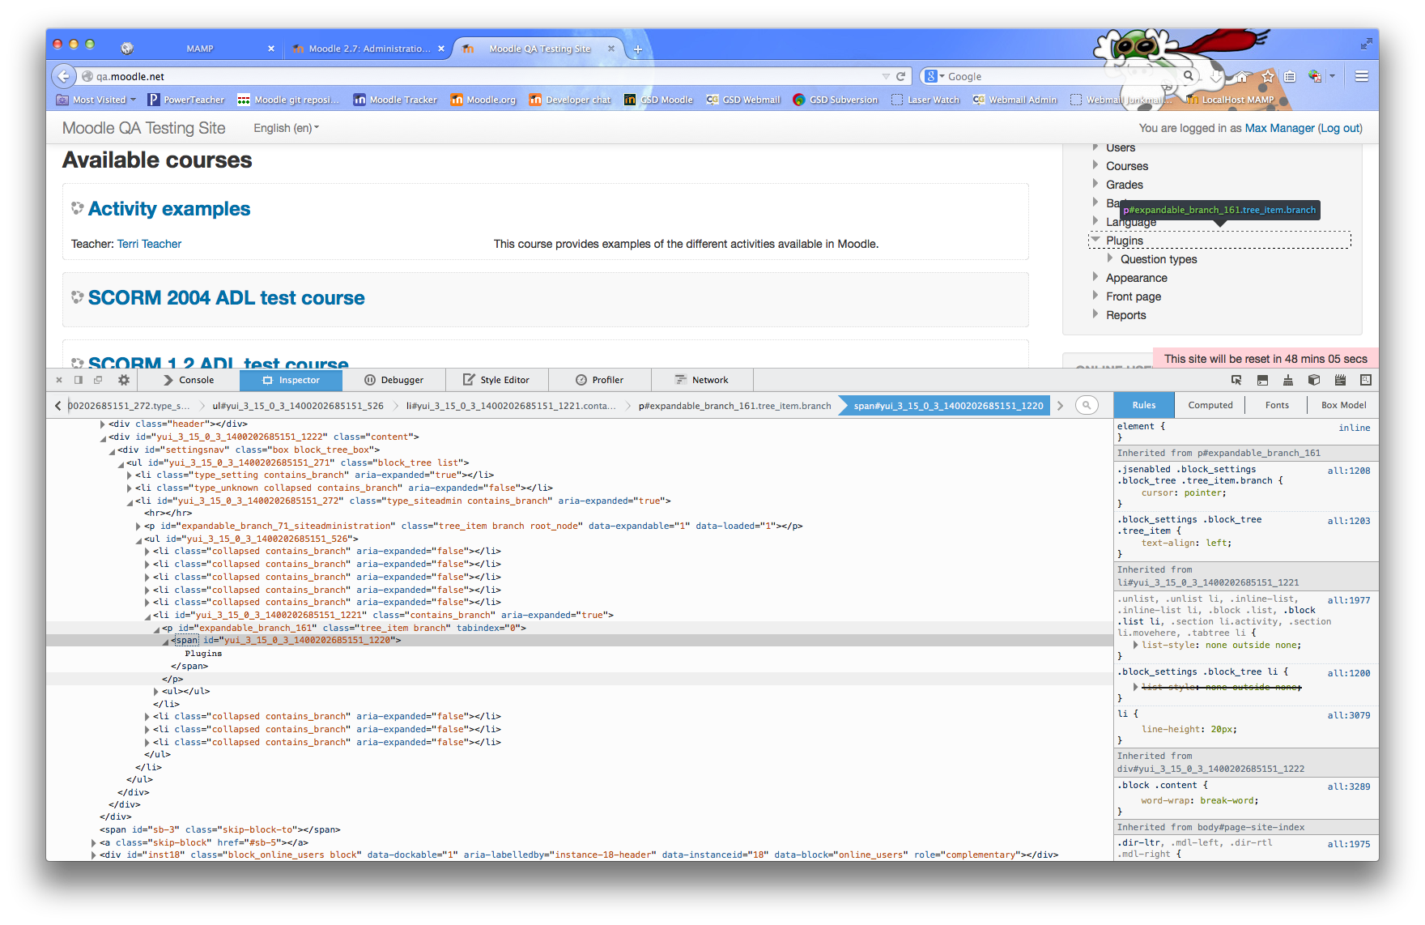Expand the Appearance tree node
1425x925 pixels.
pos(1095,277)
